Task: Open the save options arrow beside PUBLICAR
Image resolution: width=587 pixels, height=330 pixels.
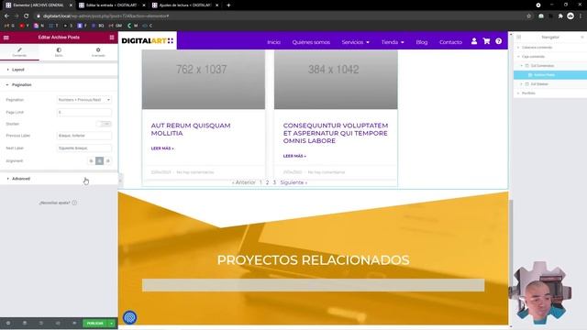Action: pyautogui.click(x=112, y=324)
